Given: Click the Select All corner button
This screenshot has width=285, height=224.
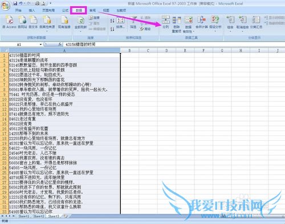Looking at the screenshot, I should 4,50.
